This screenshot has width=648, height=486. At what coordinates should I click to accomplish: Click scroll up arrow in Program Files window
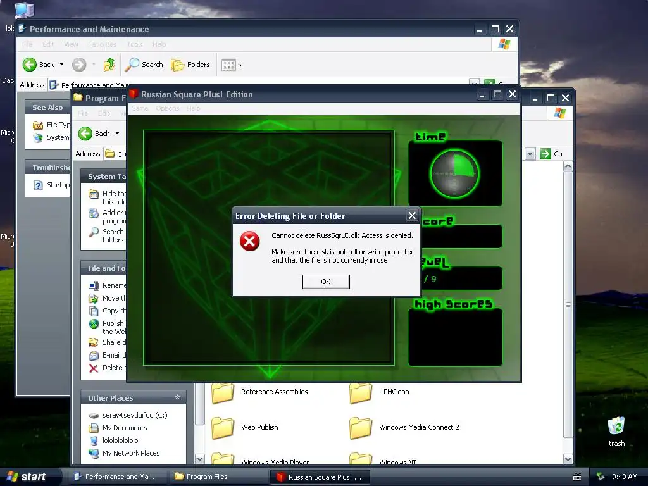click(568, 166)
